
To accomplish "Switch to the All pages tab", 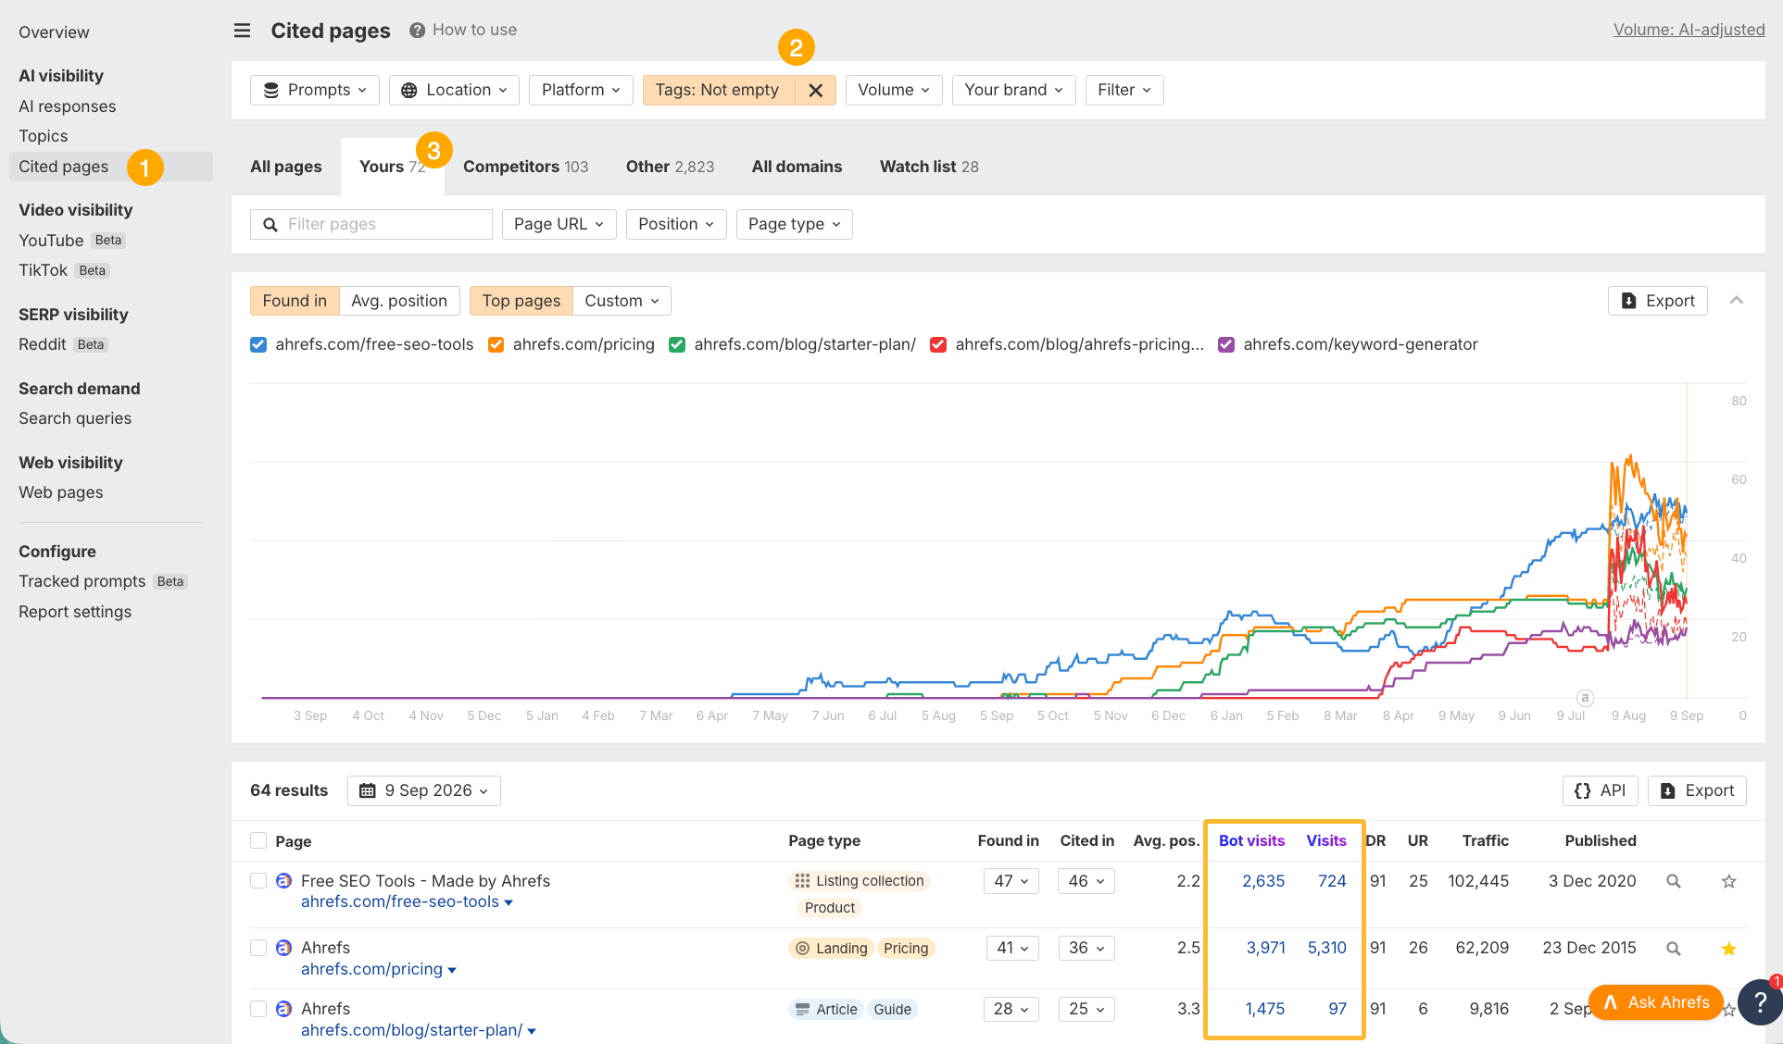I will 286,167.
